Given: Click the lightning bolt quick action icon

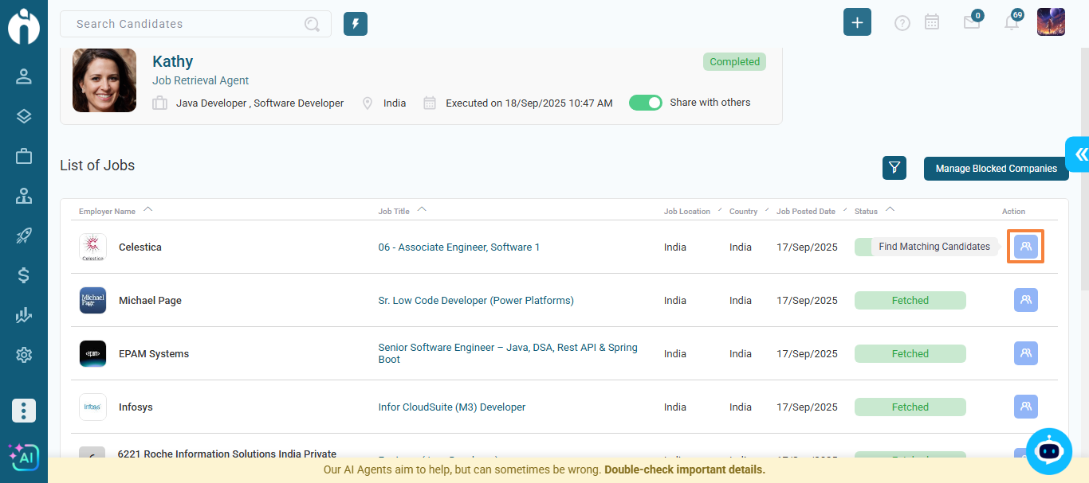Looking at the screenshot, I should [356, 24].
